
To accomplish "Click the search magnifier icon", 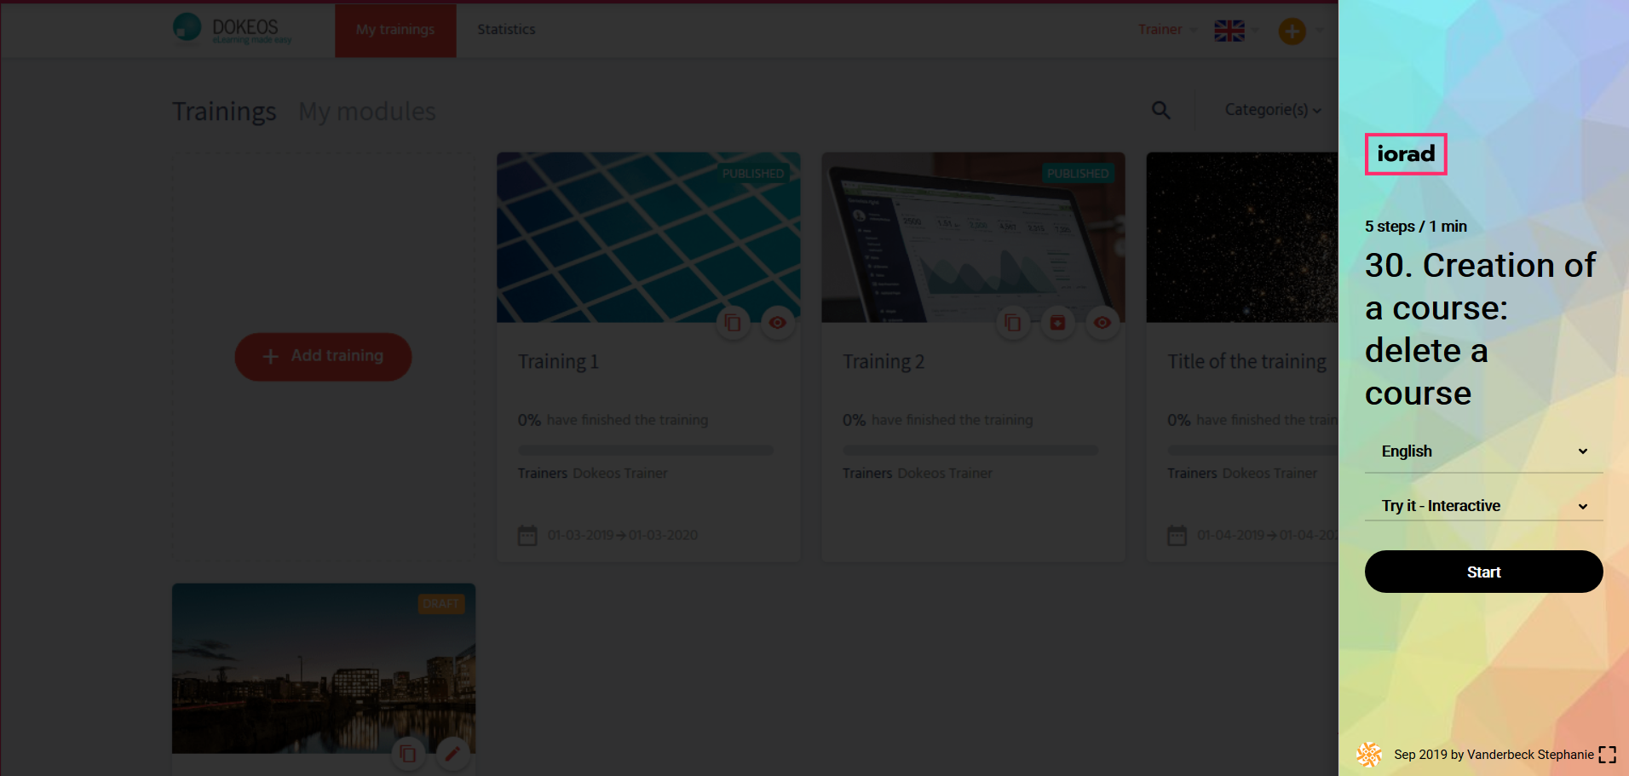I will (x=1160, y=110).
